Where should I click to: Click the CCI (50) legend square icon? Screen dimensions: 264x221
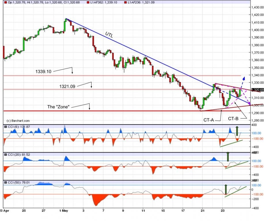pyautogui.click(x=6, y=182)
